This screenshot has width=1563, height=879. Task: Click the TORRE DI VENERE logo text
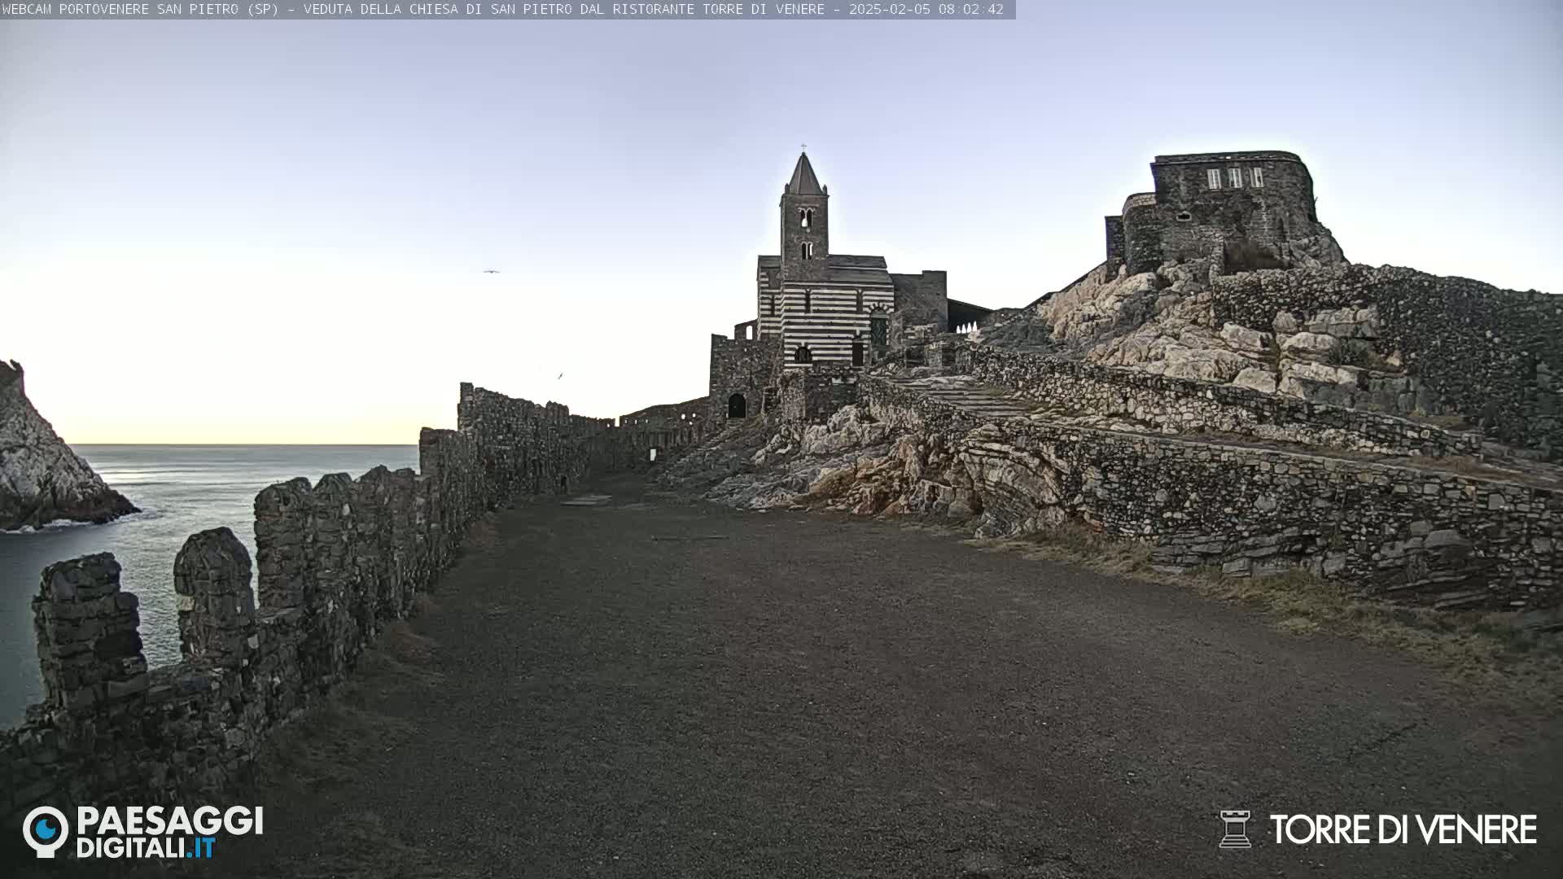tap(1403, 830)
